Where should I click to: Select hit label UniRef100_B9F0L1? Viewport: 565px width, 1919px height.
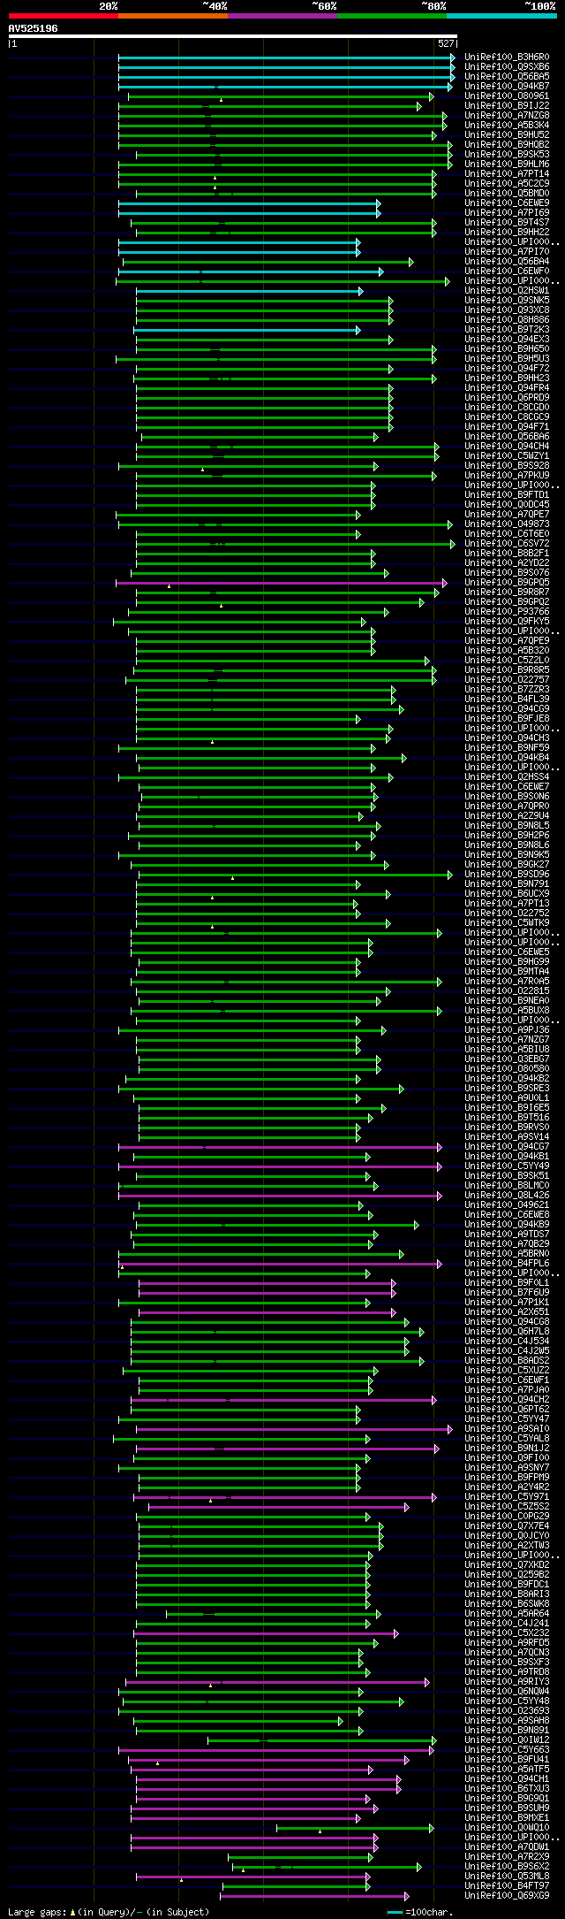point(507,1283)
